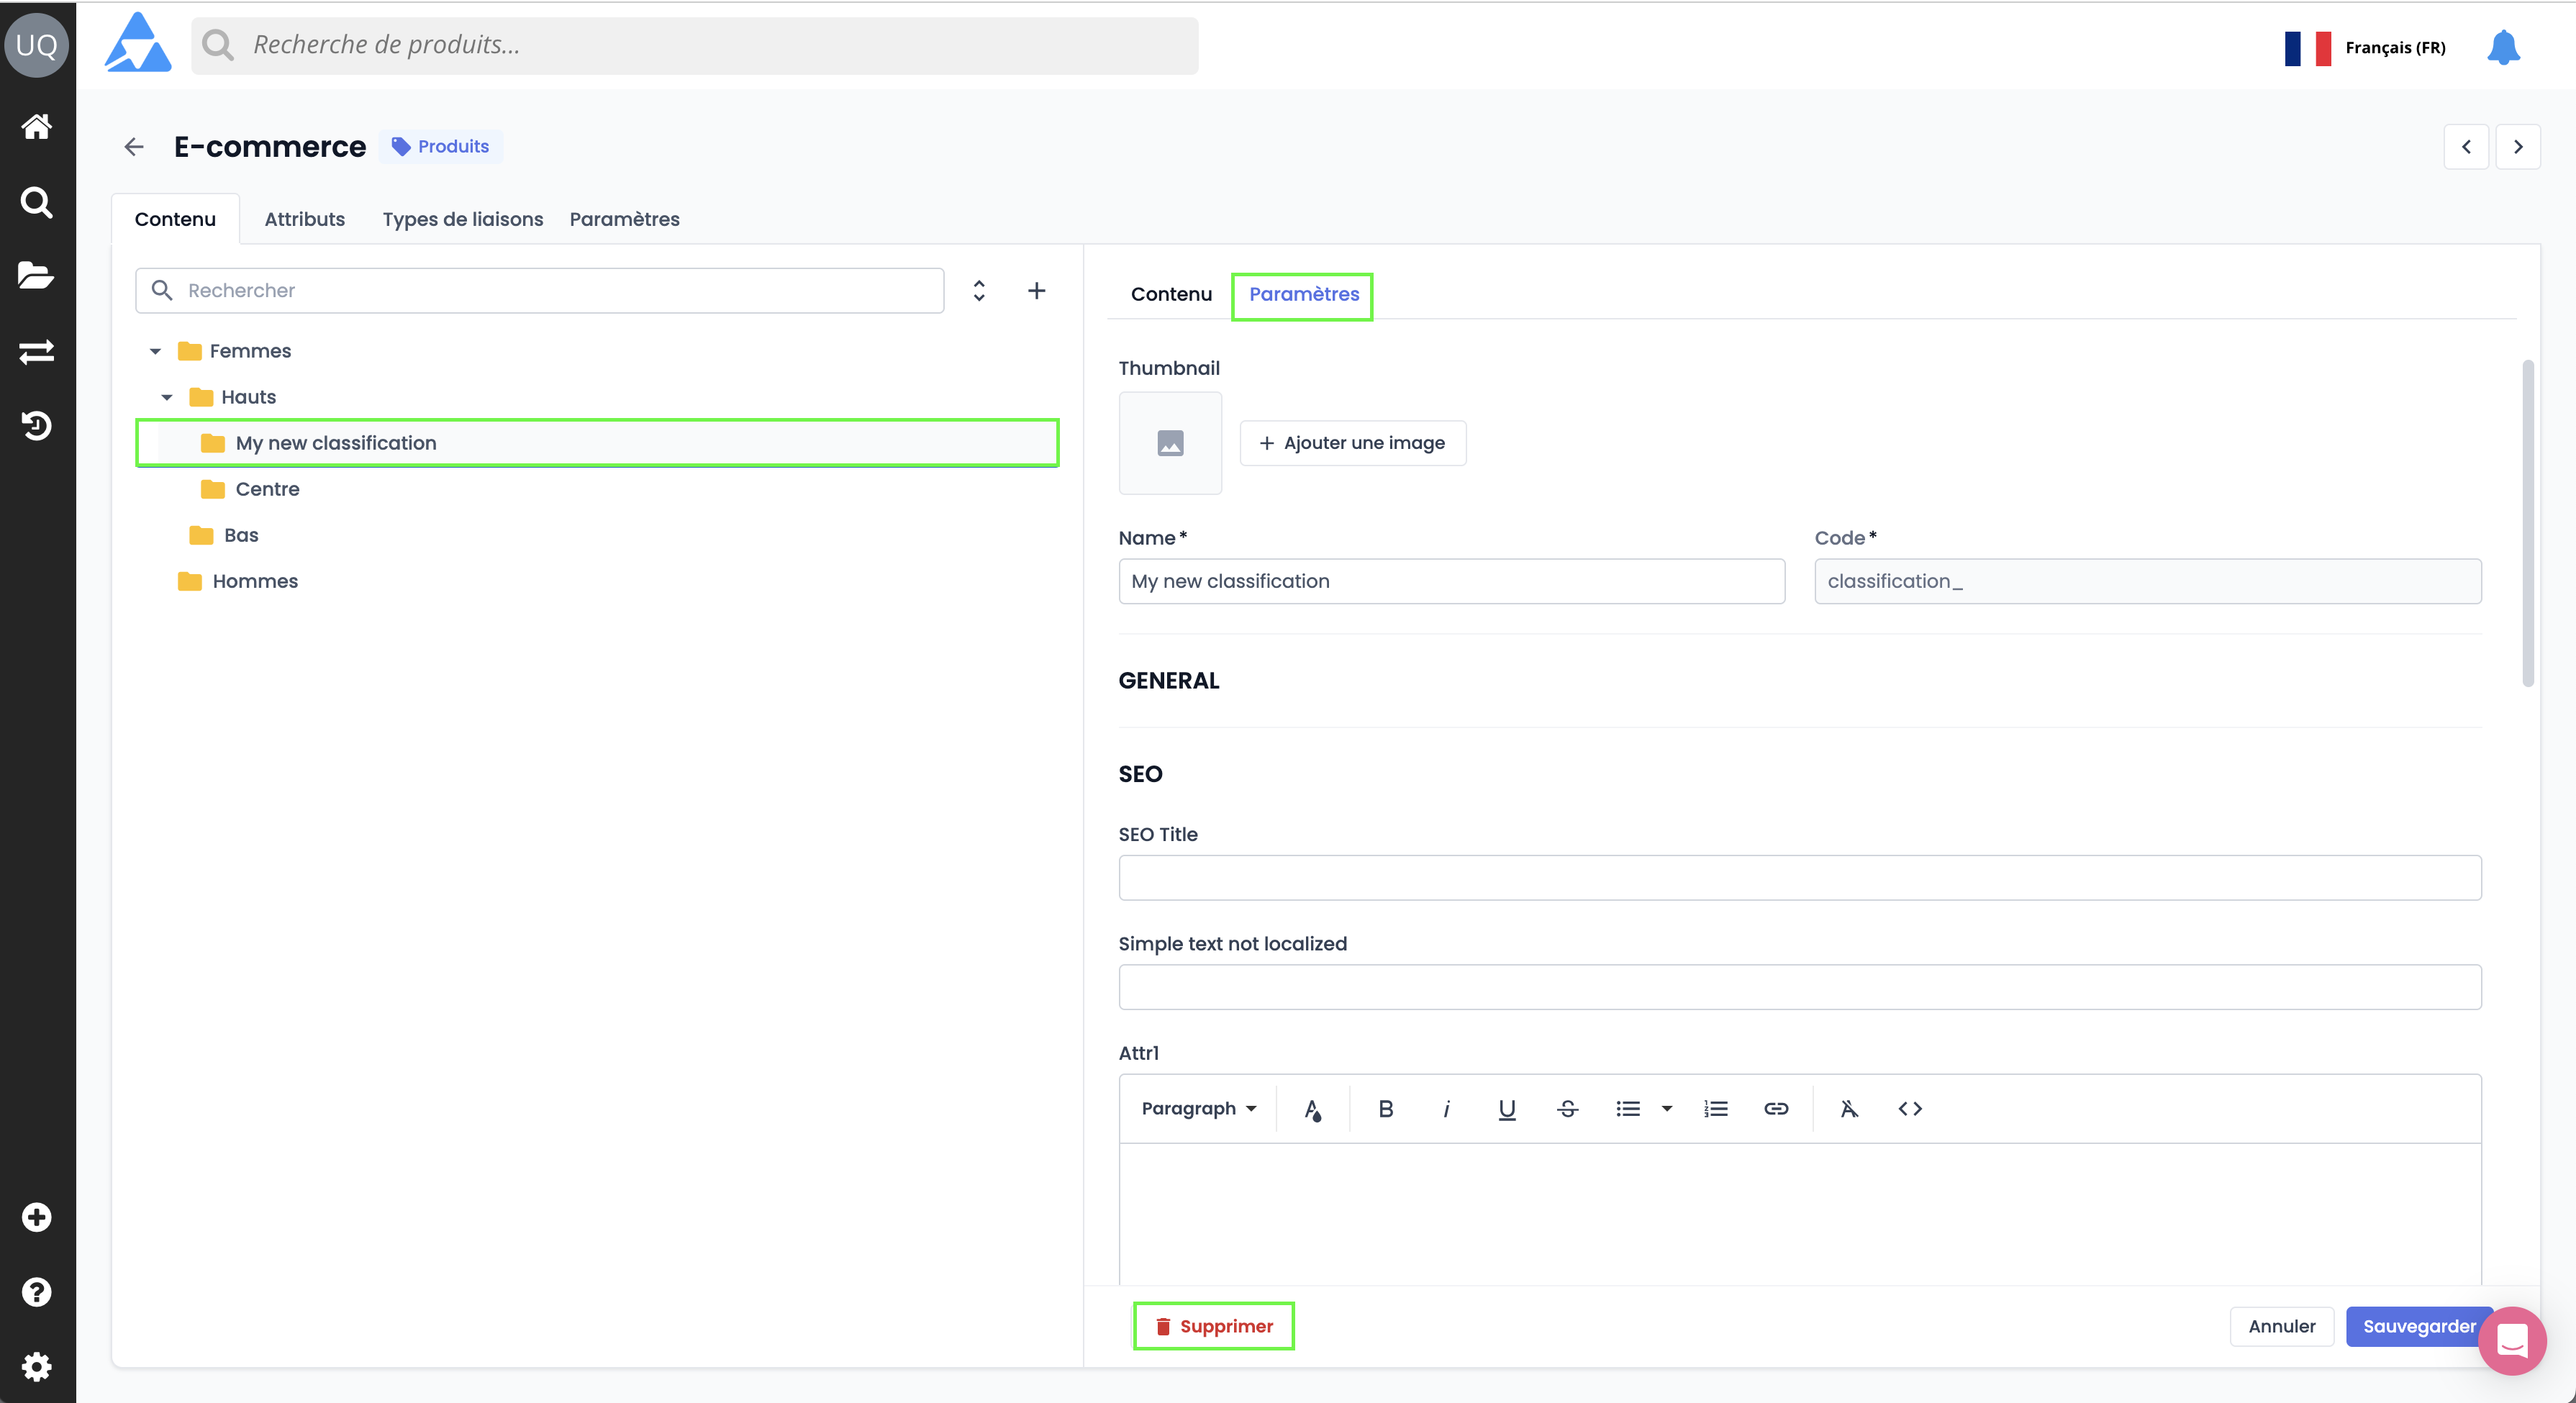Open bulleted list style dropdown arrow
This screenshot has height=1403, width=2576.
(x=1667, y=1109)
